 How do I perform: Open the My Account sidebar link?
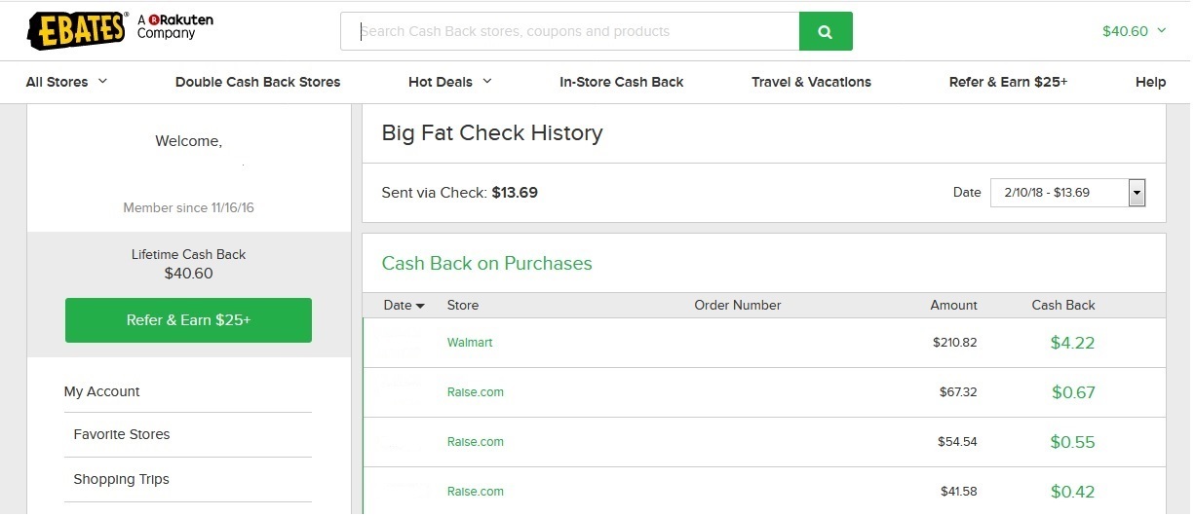(x=101, y=391)
